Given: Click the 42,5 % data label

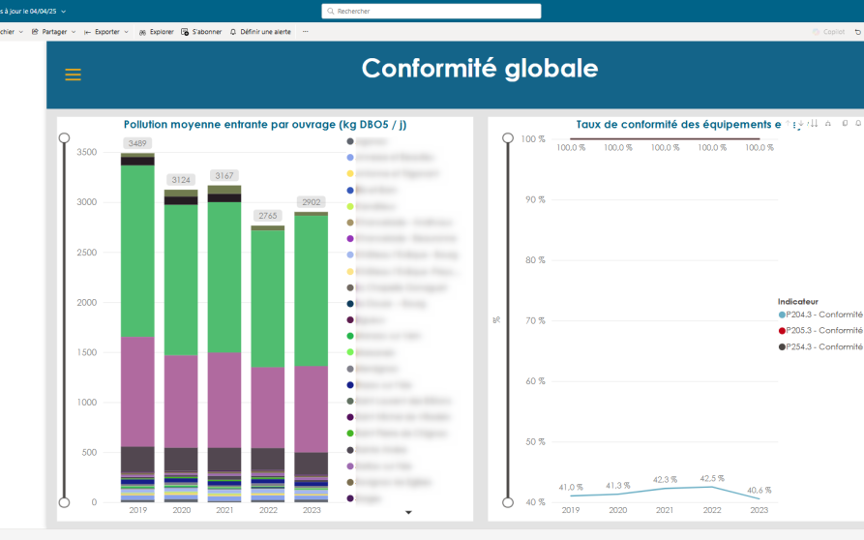Looking at the screenshot, I should click(712, 478).
